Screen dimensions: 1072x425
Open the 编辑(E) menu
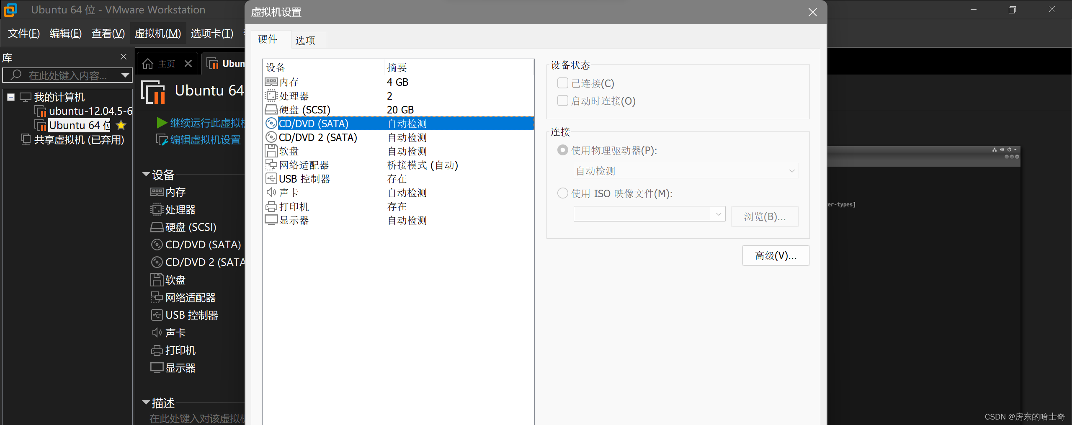(66, 33)
